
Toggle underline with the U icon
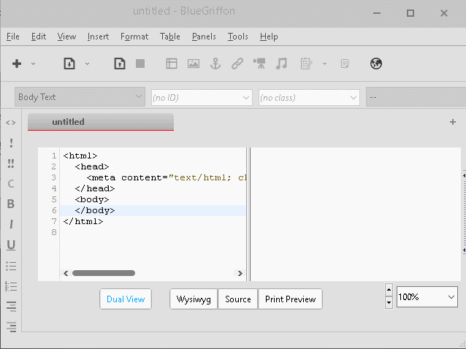click(11, 245)
